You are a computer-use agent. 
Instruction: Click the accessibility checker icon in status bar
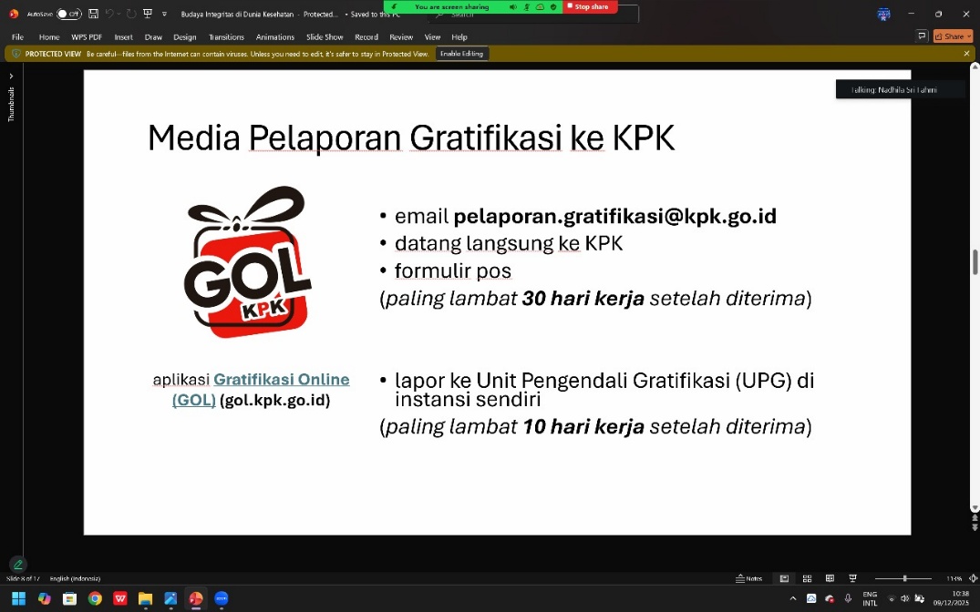[x=17, y=564]
